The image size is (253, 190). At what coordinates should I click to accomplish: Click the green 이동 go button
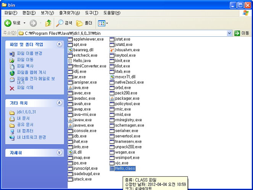click(x=242, y=33)
